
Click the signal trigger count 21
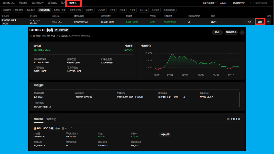189,22
